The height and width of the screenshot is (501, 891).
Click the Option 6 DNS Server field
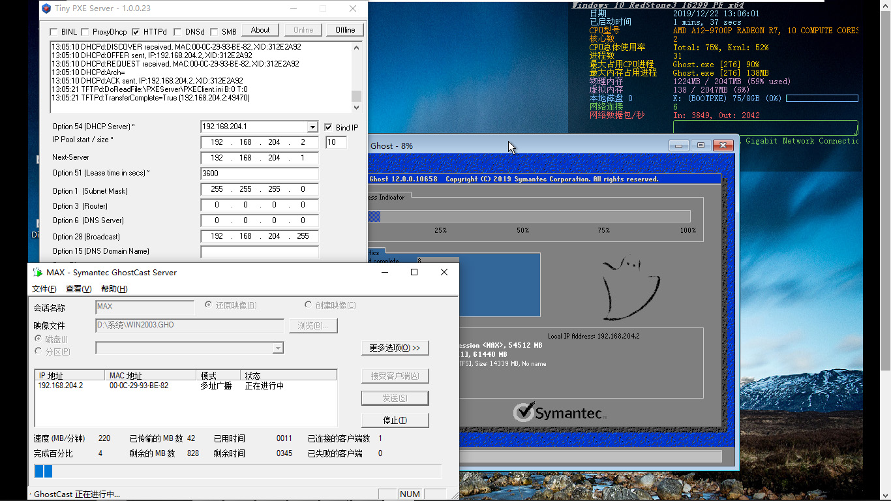[x=260, y=220]
